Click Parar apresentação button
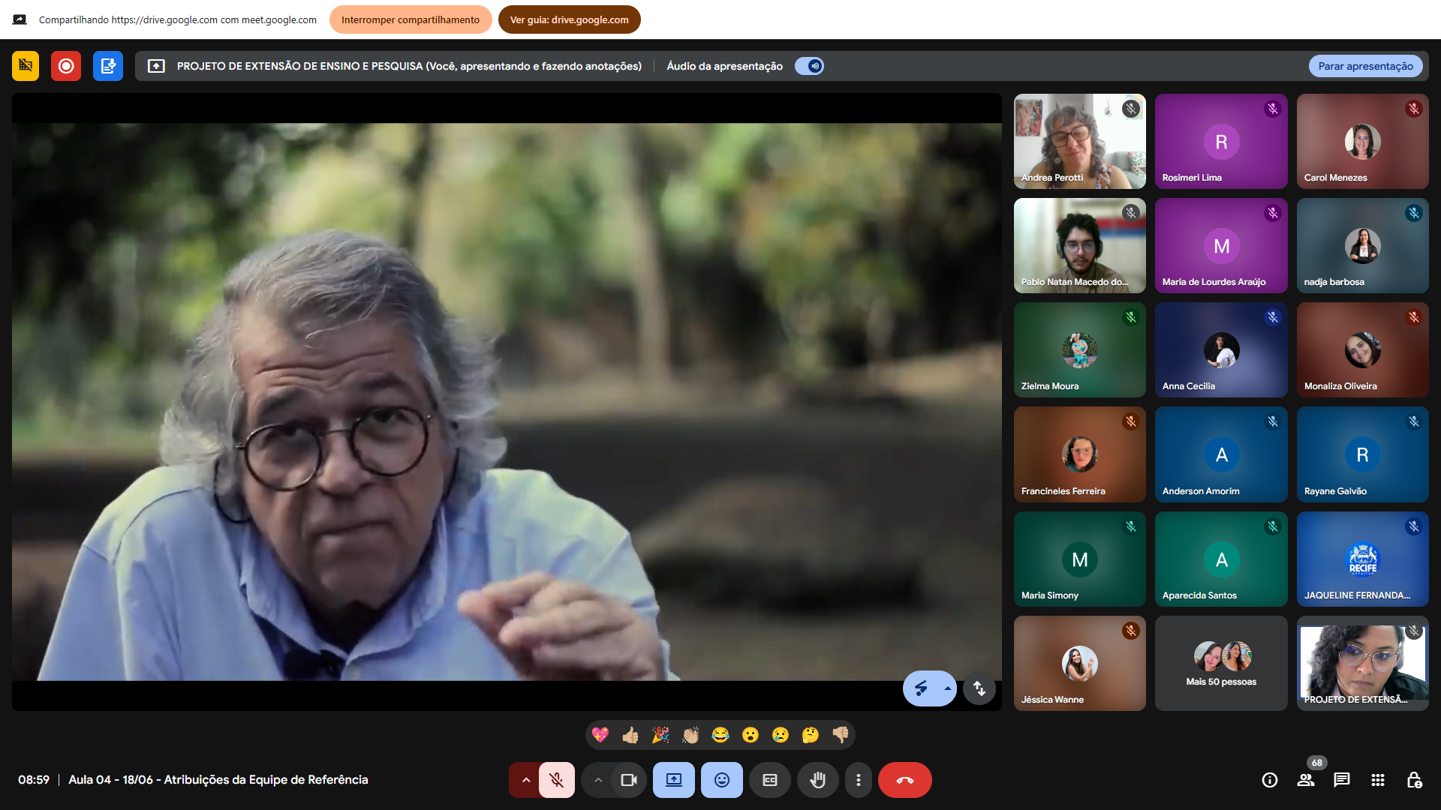The image size is (1441, 810). (x=1365, y=66)
